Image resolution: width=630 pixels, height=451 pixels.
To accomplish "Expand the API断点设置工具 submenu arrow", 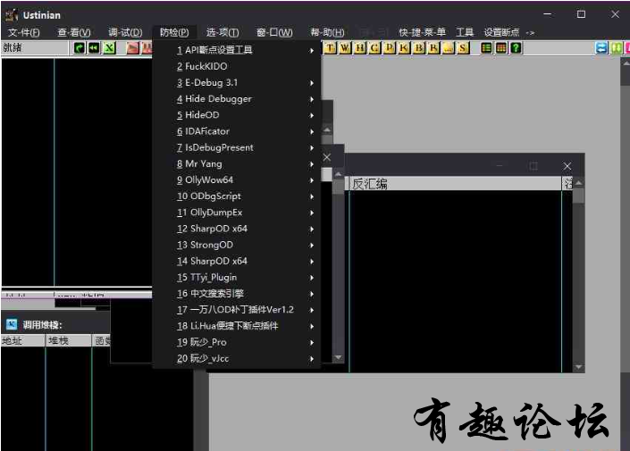I will click(311, 50).
